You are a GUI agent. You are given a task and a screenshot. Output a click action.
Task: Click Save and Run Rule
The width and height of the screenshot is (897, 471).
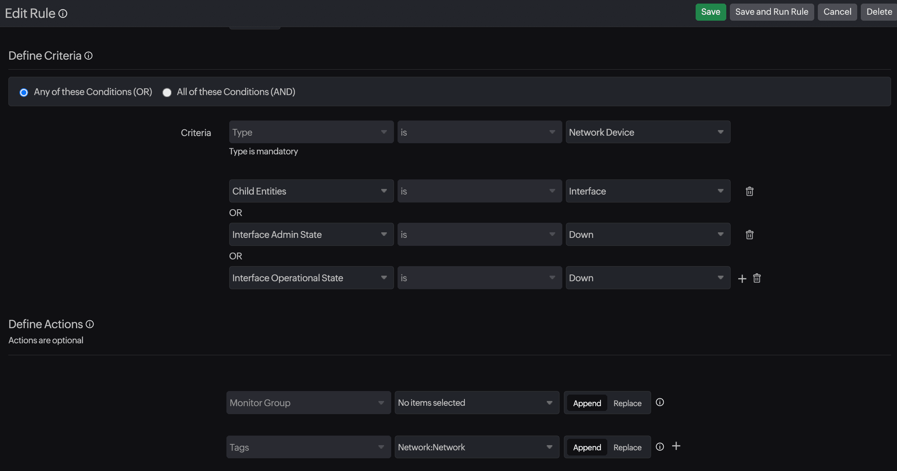click(771, 12)
